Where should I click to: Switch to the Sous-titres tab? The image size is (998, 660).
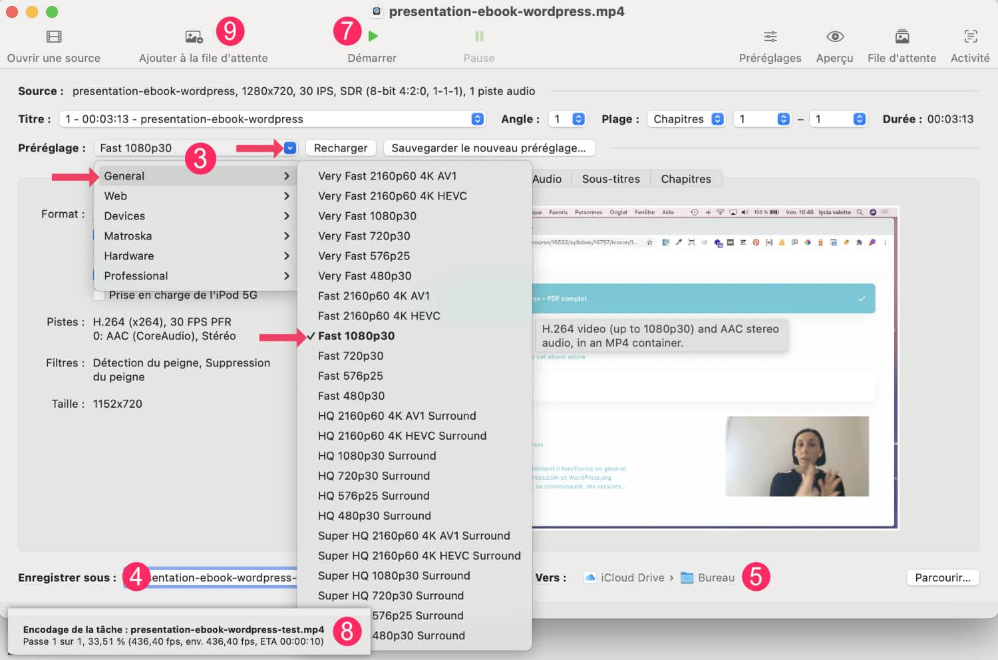click(611, 178)
